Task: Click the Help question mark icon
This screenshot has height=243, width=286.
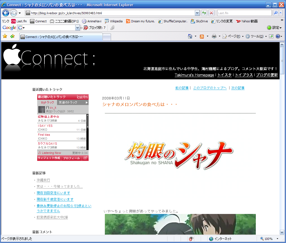Action: point(278,37)
